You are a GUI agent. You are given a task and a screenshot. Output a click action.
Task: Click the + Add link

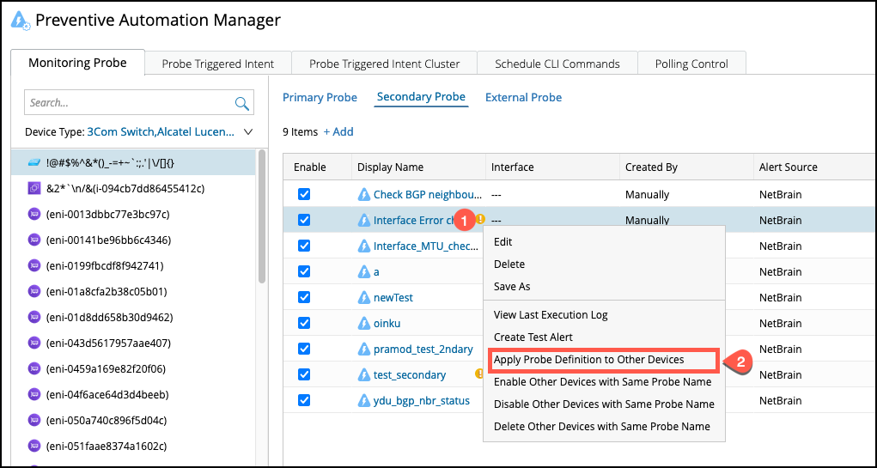[338, 131]
